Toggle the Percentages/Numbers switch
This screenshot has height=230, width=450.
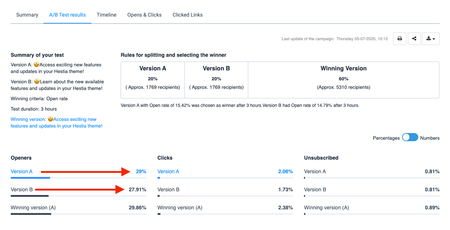tap(410, 137)
